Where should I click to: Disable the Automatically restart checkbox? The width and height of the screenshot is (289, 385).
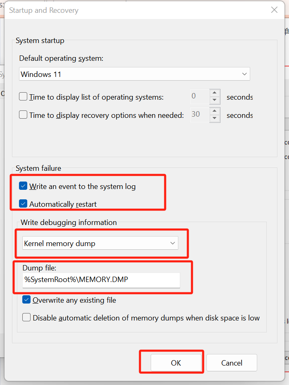click(23, 204)
